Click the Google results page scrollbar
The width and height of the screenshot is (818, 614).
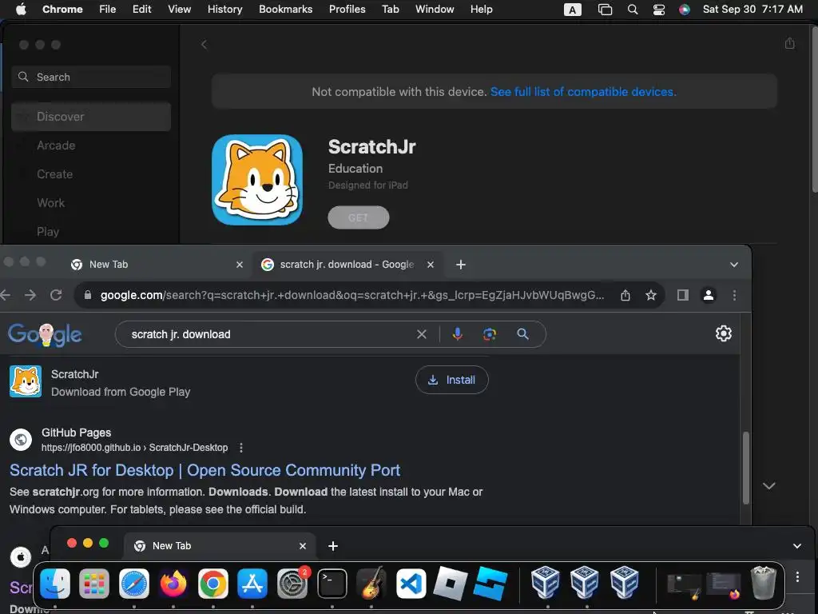point(746,468)
